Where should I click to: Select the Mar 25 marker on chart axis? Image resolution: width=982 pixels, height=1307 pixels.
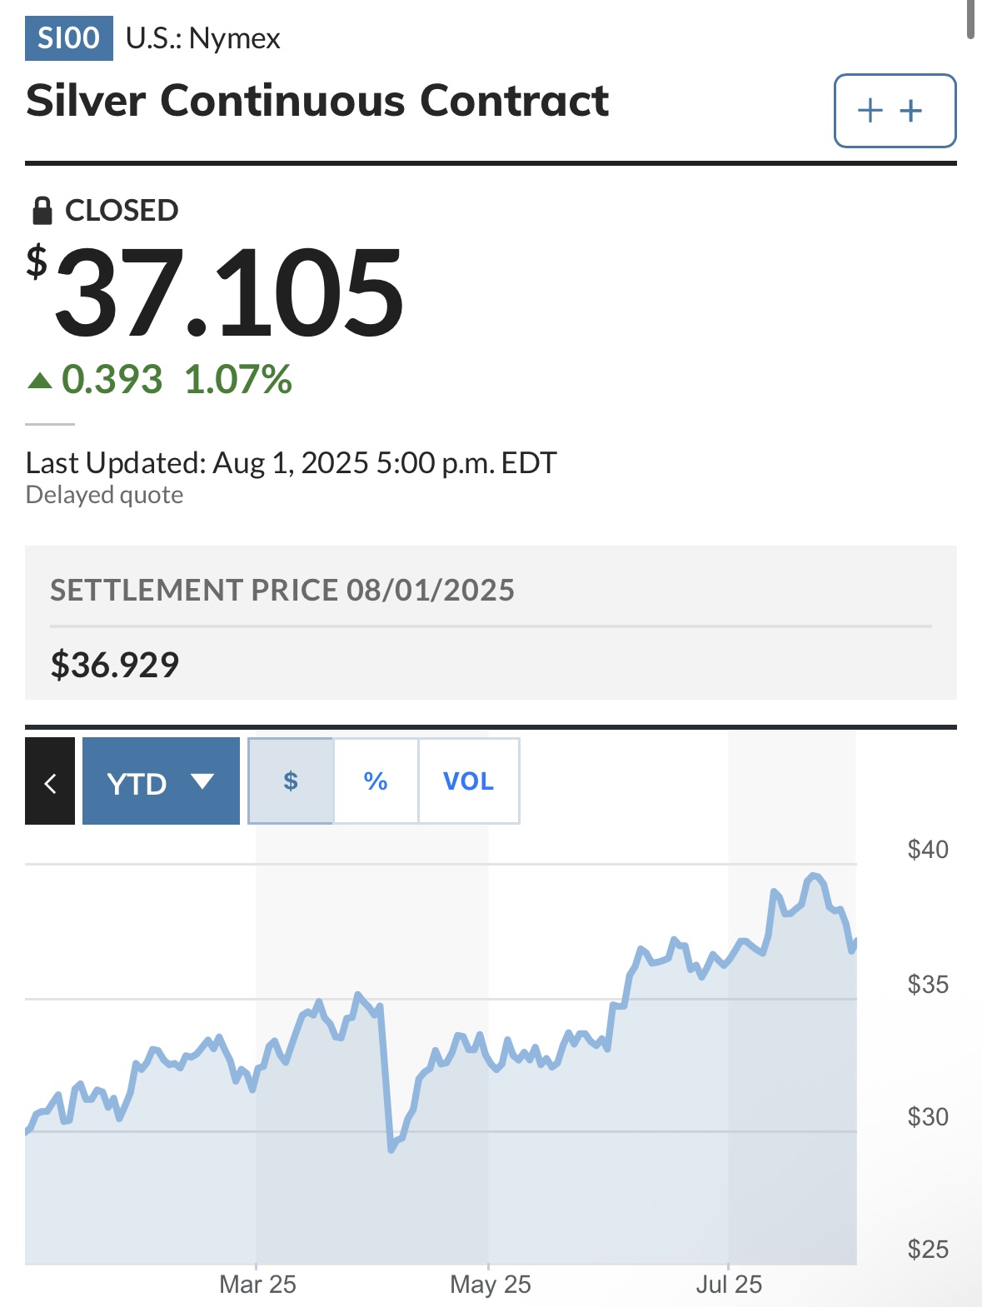[x=257, y=1284]
